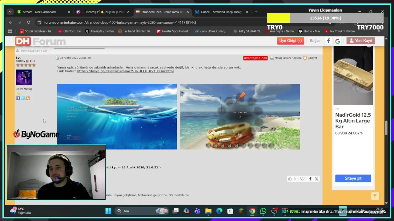Open Anasayfa / Twitter bookmark
The height and width of the screenshot is (221, 394).
[x=99, y=31]
